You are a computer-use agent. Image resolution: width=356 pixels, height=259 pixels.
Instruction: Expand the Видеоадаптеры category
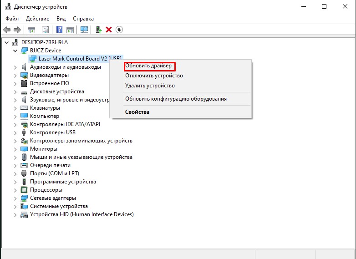(15, 75)
